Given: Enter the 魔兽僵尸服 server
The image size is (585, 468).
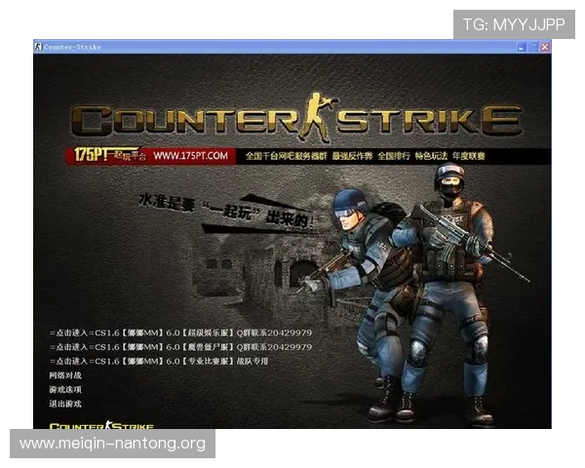Looking at the screenshot, I should (180, 346).
